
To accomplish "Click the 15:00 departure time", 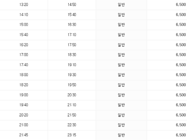I will click(24, 25).
